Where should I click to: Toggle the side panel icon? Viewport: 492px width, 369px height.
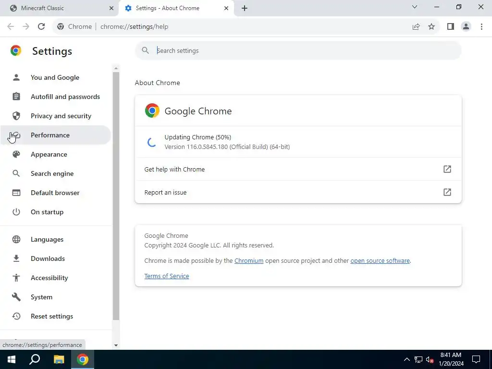[451, 26]
